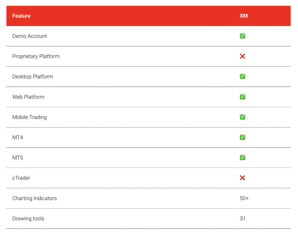Click the green checkmark in MT4 row

click(x=242, y=137)
